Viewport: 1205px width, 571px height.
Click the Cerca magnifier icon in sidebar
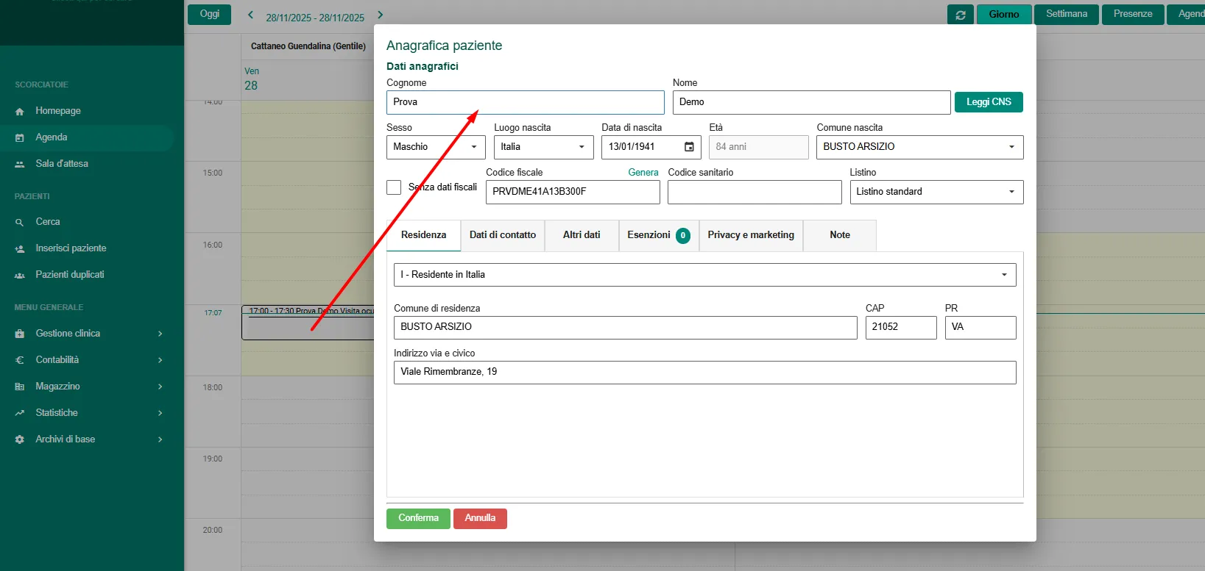pyautogui.click(x=20, y=222)
